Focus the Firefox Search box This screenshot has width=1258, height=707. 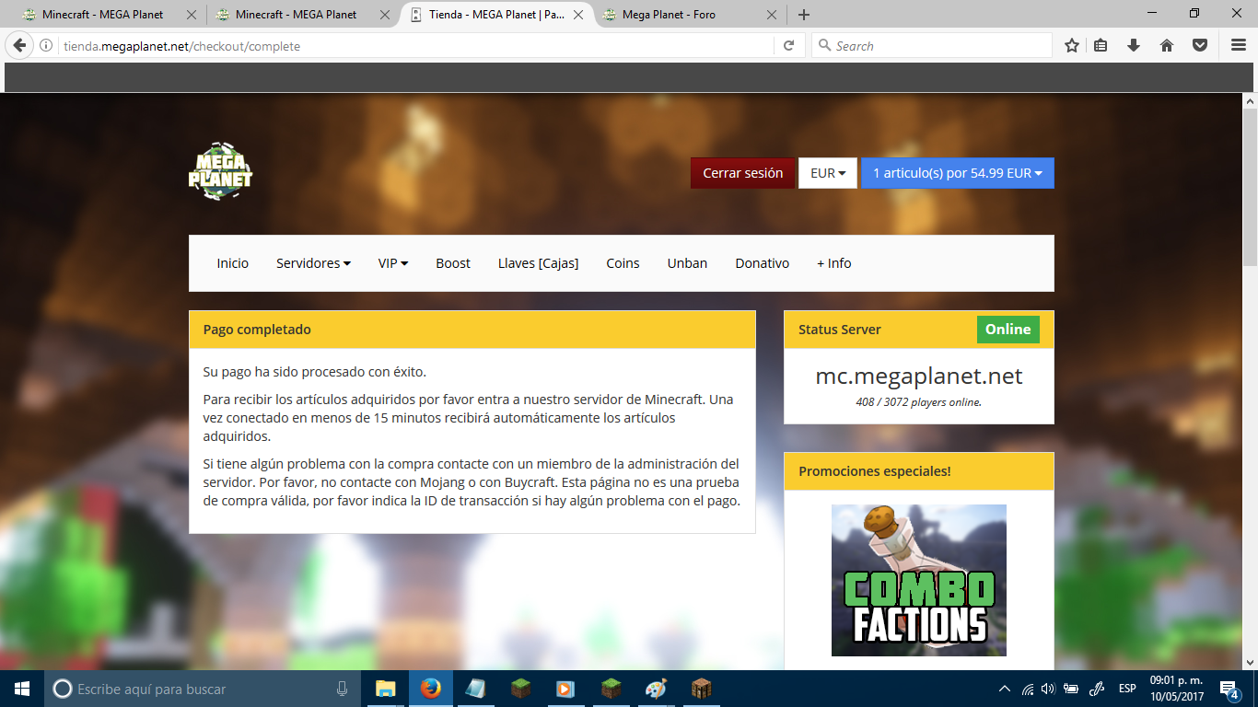(x=931, y=46)
